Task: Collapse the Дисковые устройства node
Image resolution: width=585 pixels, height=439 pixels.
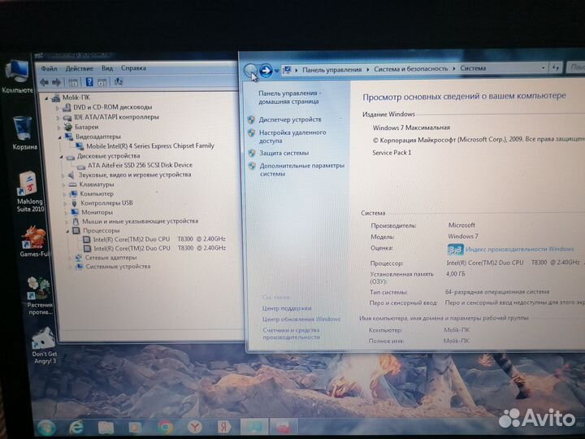Action: coord(61,157)
